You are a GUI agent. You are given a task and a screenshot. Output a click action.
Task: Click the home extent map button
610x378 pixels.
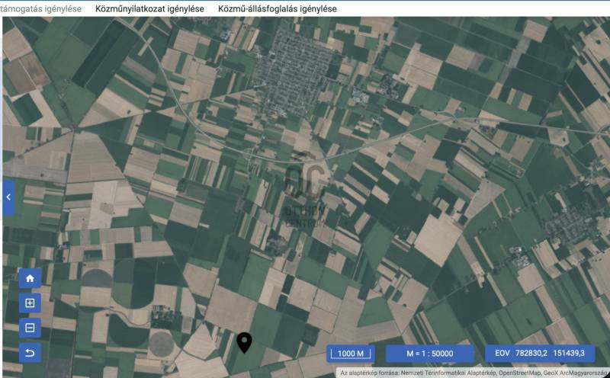[30, 279]
